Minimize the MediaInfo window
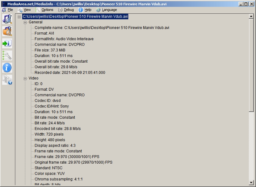Viewport: 256px width, 187px height. [241, 4]
